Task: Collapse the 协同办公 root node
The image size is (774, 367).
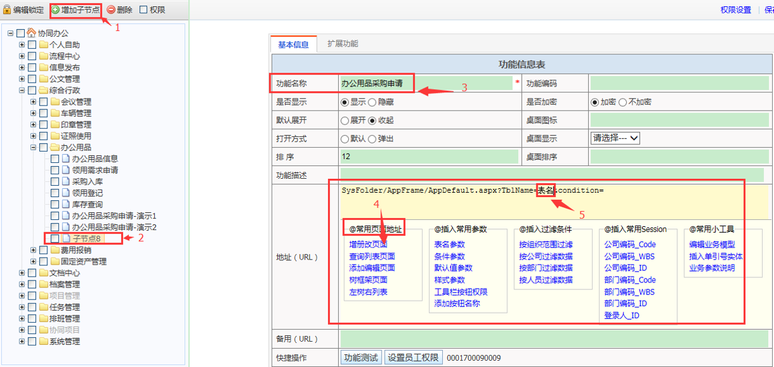Action: coord(10,33)
